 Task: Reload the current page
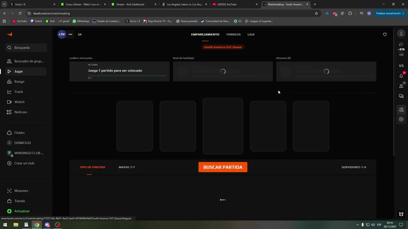20,13
